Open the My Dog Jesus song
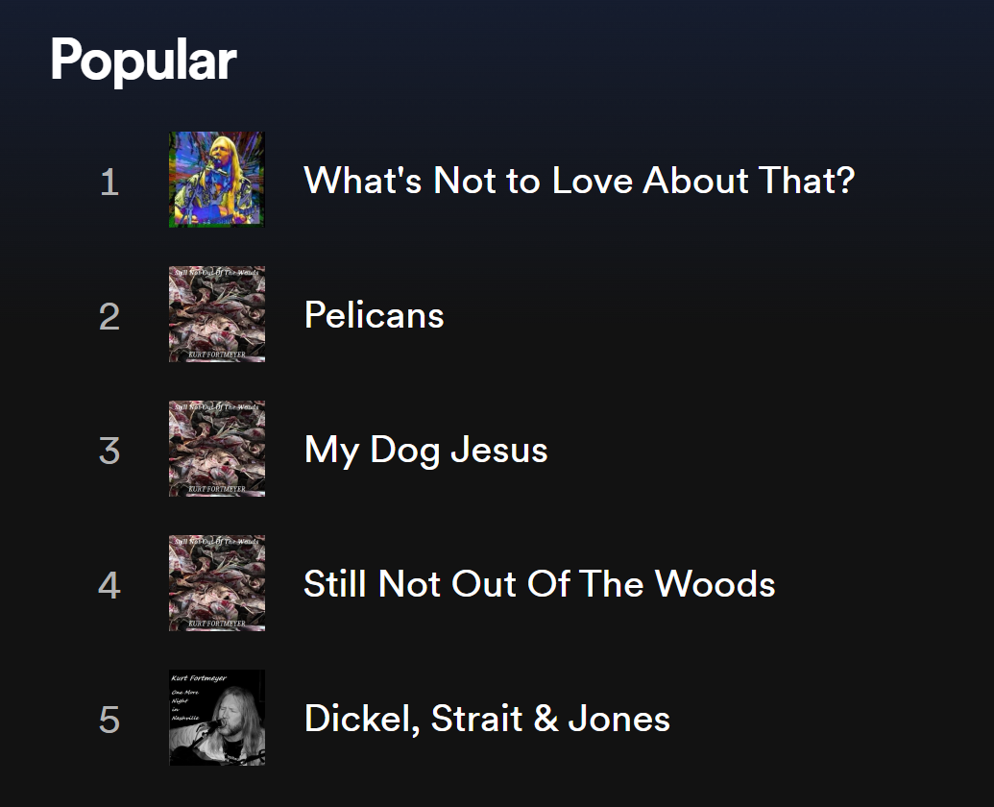The width and height of the screenshot is (994, 807). coord(425,450)
